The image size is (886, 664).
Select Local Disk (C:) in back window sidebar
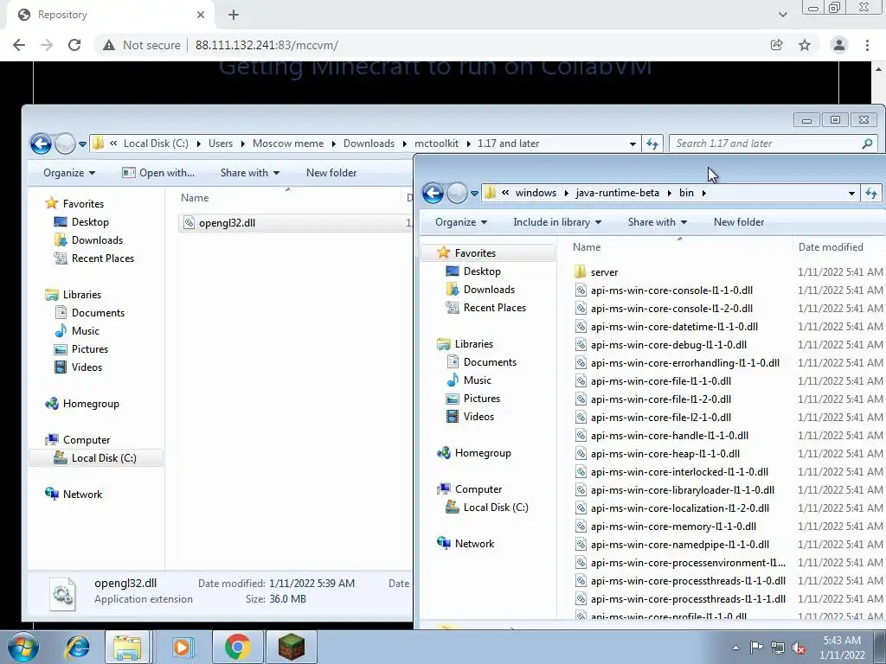tap(95, 458)
